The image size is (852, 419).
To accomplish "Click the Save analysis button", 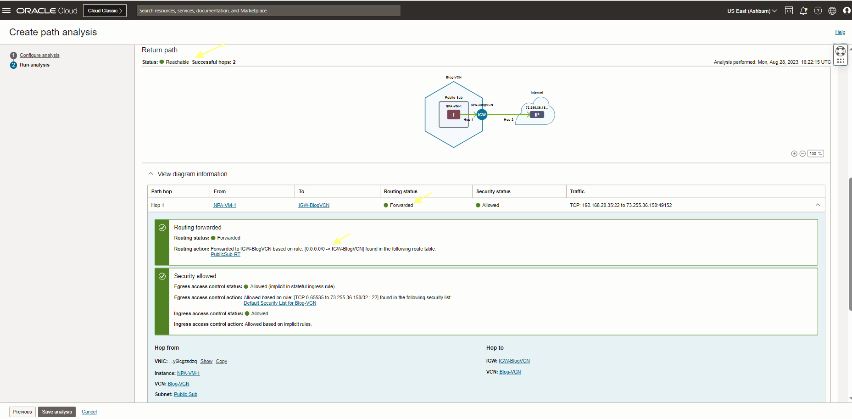I will tap(57, 412).
